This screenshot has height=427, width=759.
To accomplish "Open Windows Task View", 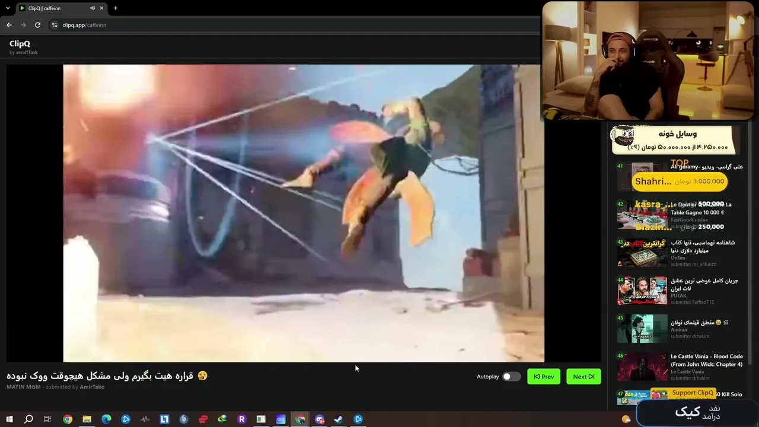I will pos(47,419).
